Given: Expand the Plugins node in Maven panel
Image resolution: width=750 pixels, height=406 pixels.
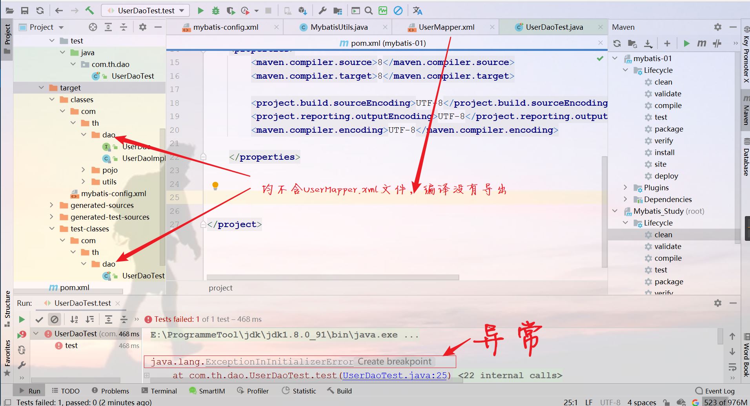Looking at the screenshot, I should (626, 188).
